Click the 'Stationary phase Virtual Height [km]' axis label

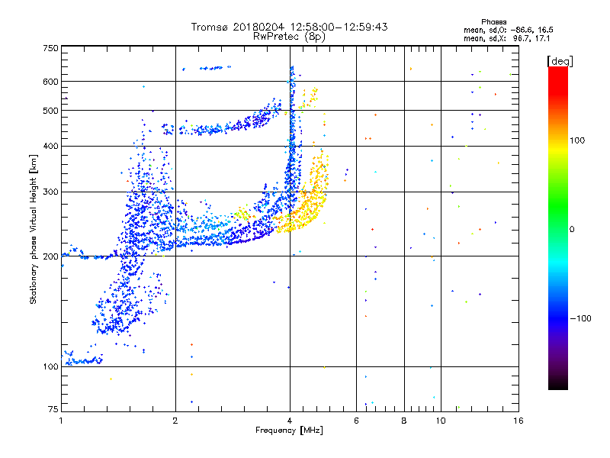coord(34,230)
